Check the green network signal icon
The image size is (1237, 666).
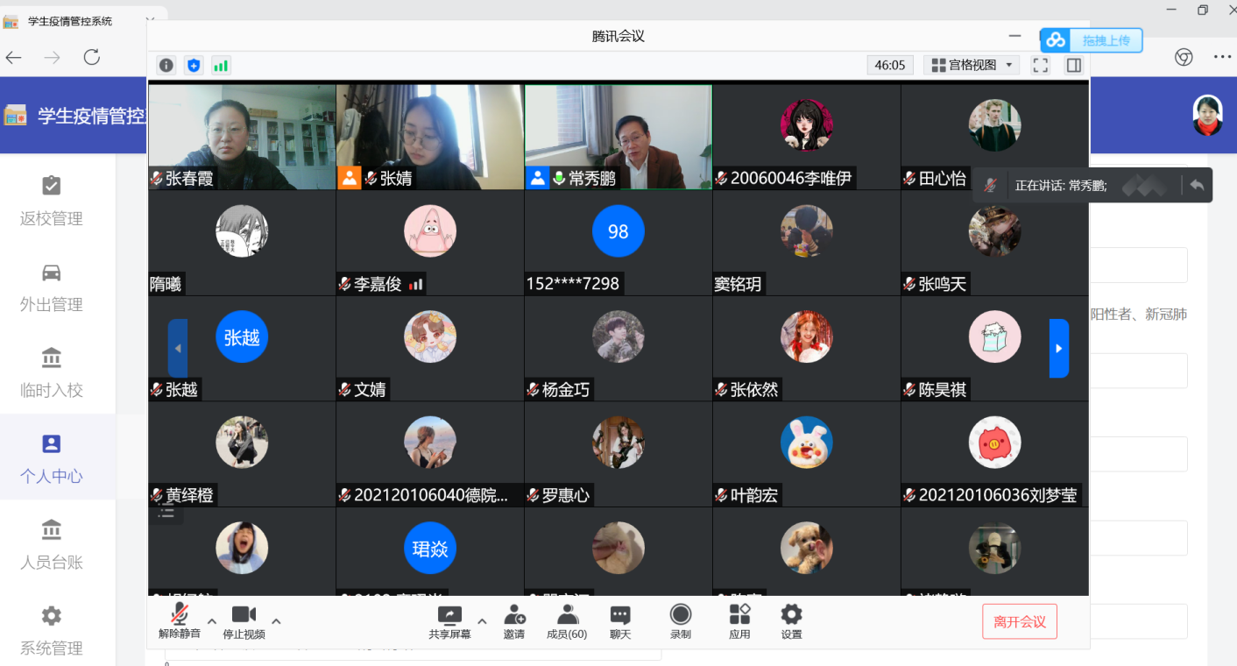[x=221, y=65]
